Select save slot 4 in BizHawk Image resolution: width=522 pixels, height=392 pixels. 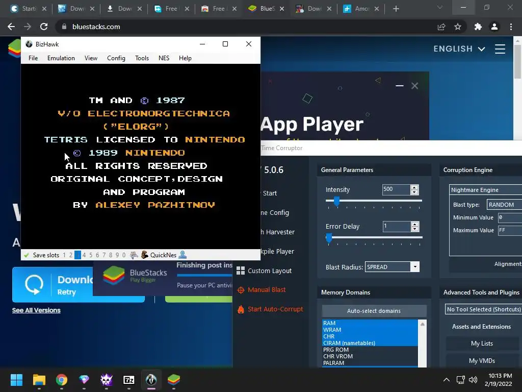[x=84, y=255]
